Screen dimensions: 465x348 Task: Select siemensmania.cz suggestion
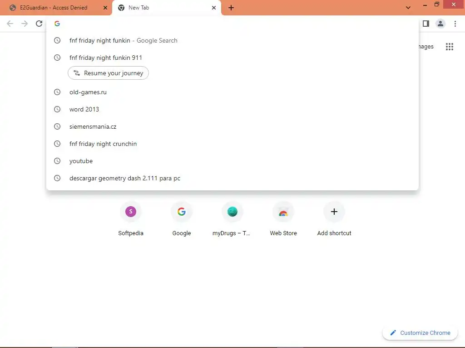(232, 126)
